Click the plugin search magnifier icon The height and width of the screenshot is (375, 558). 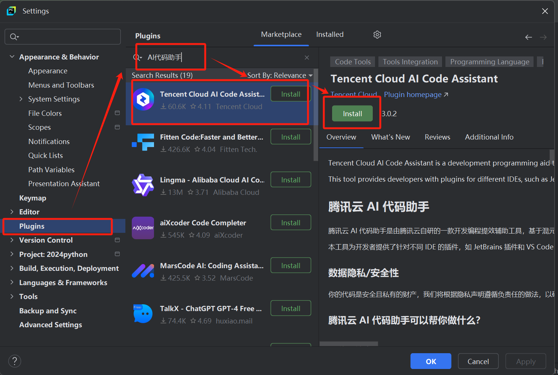click(137, 58)
